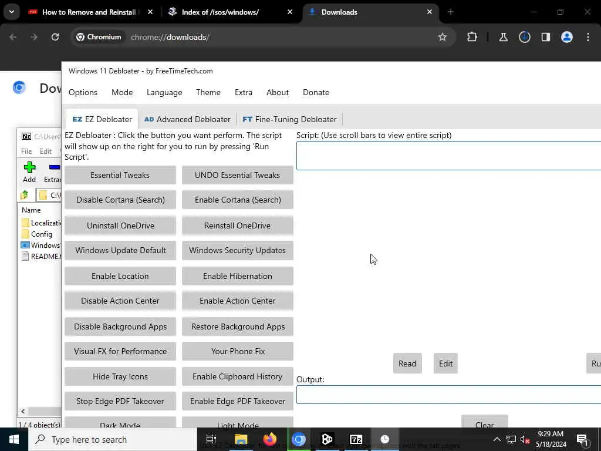
Task: Bookmark this page with the star icon
Action: click(x=443, y=37)
